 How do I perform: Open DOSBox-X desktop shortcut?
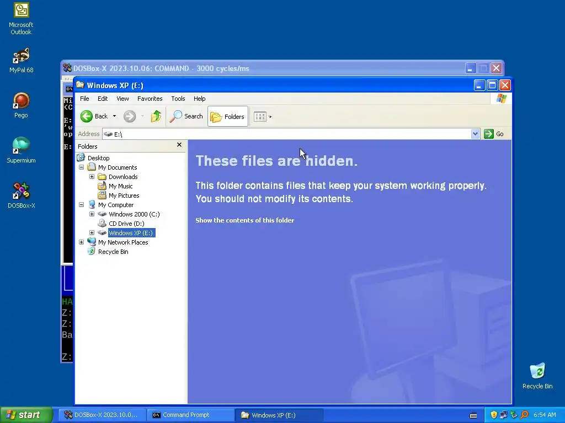coord(21,196)
